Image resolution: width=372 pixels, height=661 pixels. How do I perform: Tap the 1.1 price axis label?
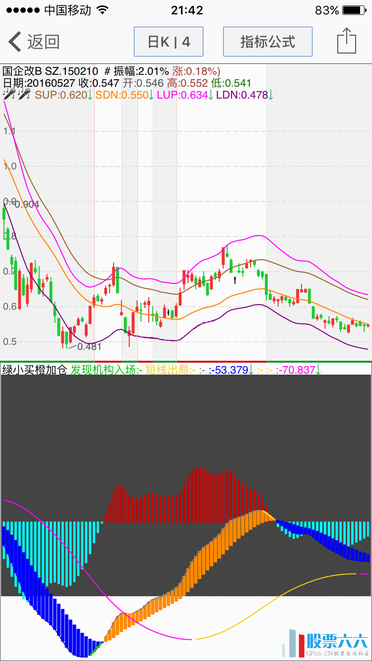click(x=9, y=131)
